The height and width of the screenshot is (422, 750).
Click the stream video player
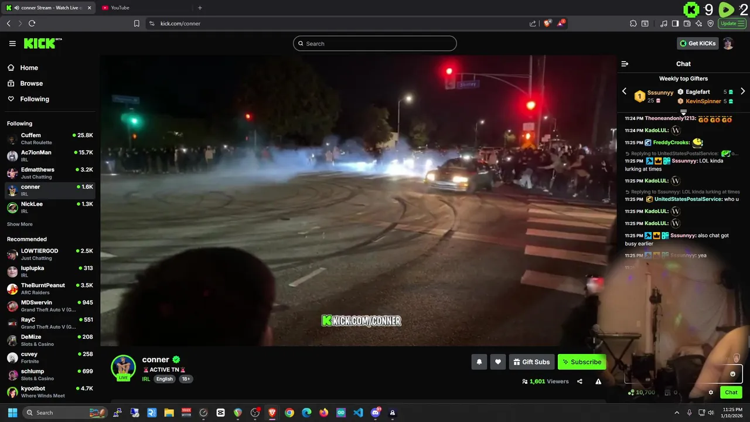(x=359, y=200)
